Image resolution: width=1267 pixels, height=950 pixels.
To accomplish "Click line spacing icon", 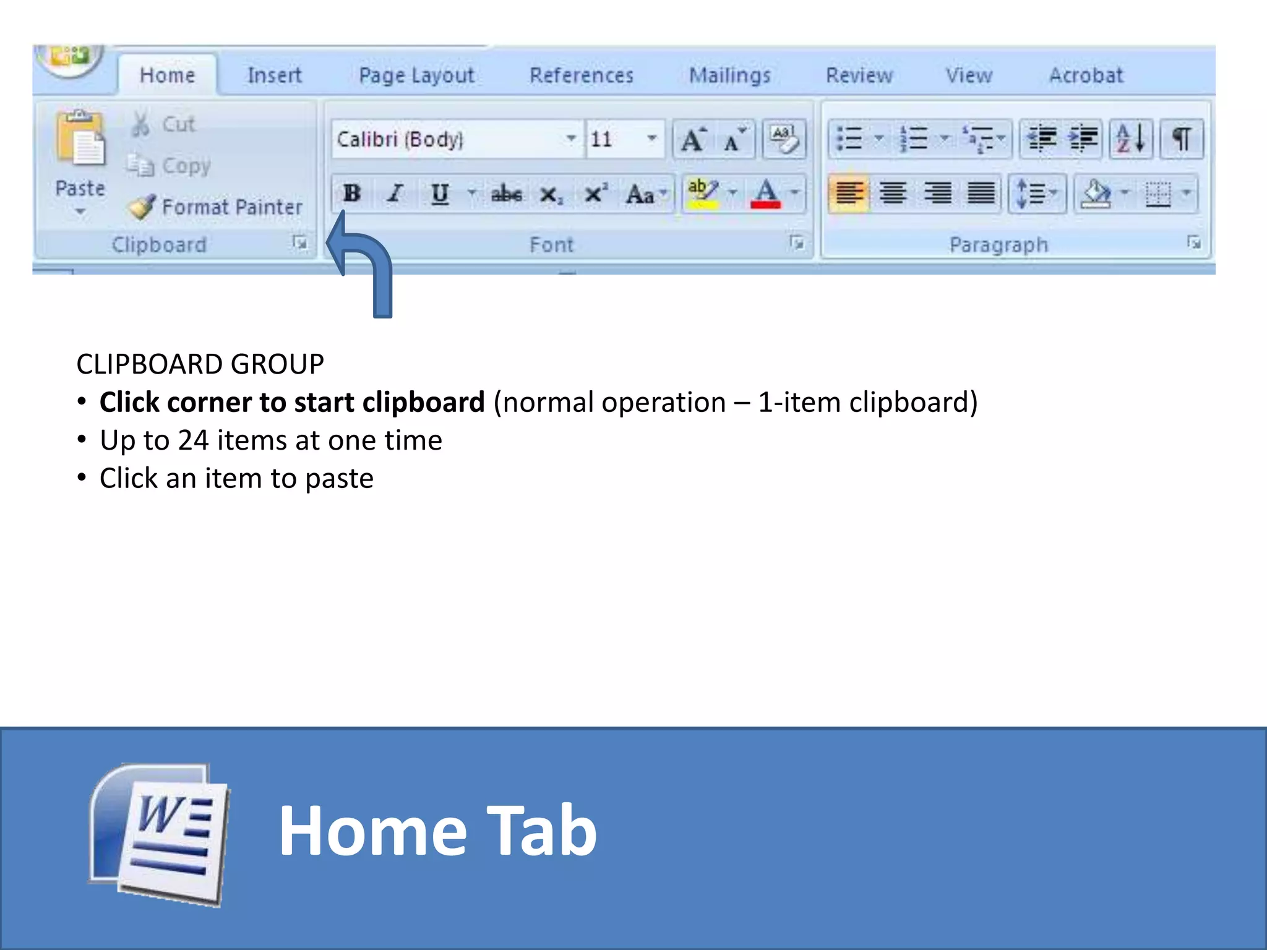I will coord(1031,194).
